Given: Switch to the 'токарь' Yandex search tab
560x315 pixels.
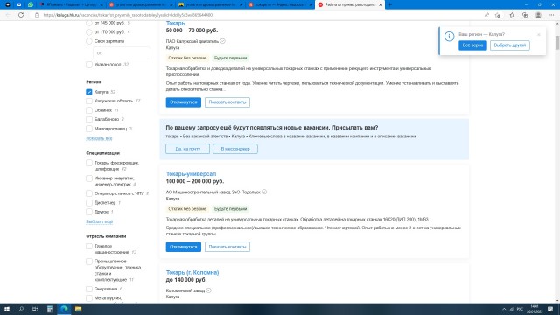Looking at the screenshot, I should [280, 4].
